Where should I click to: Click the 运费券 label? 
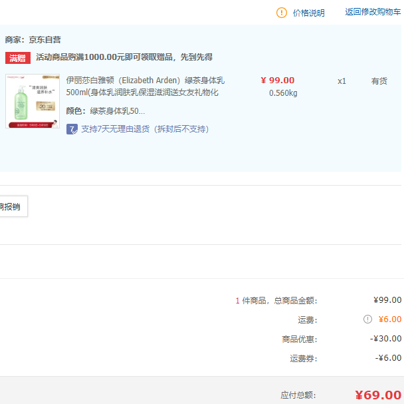[303, 358]
